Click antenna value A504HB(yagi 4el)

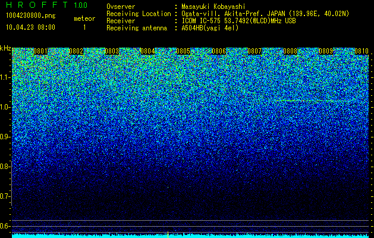click(x=210, y=28)
